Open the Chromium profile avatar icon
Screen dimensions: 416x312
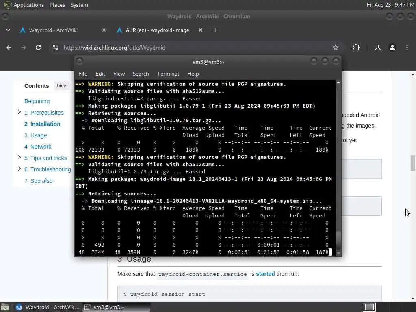point(392,48)
